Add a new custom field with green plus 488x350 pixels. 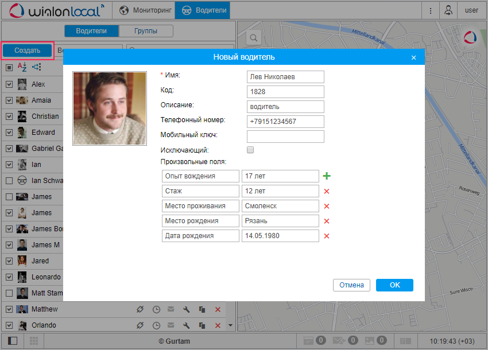pos(327,176)
